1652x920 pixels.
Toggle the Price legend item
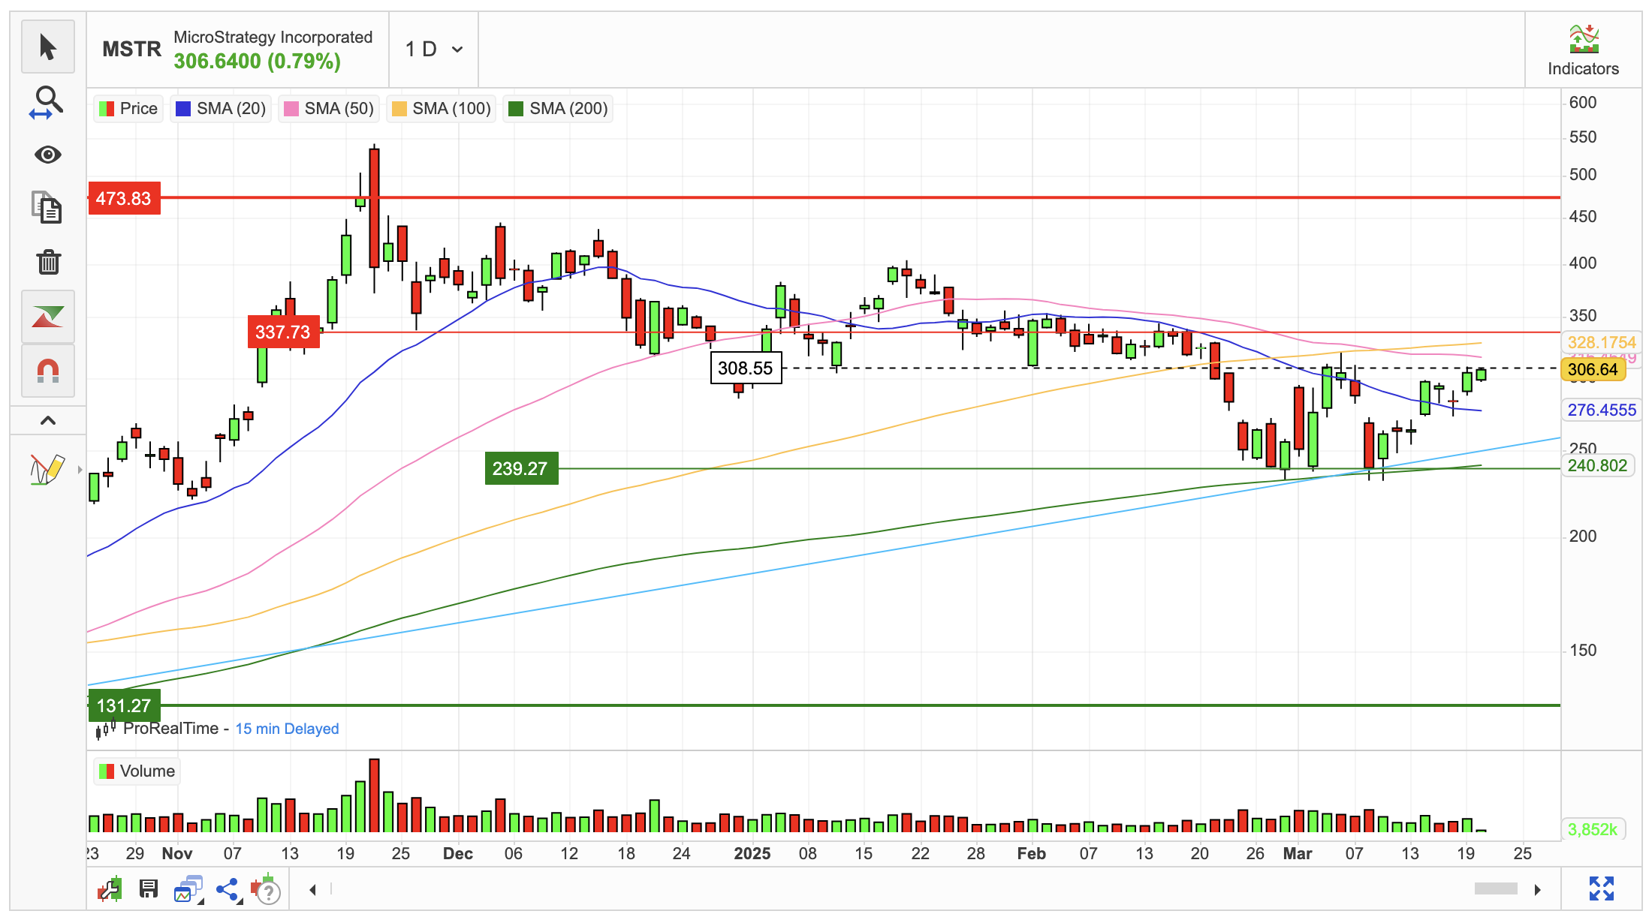[128, 109]
